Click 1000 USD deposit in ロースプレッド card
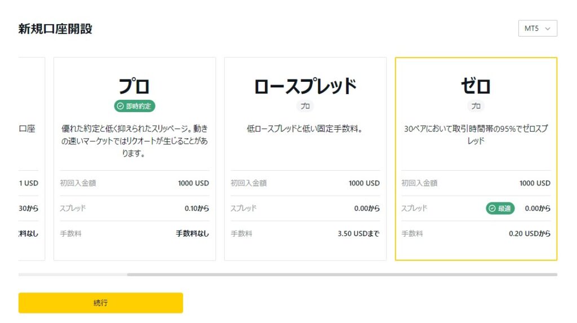 365,183
